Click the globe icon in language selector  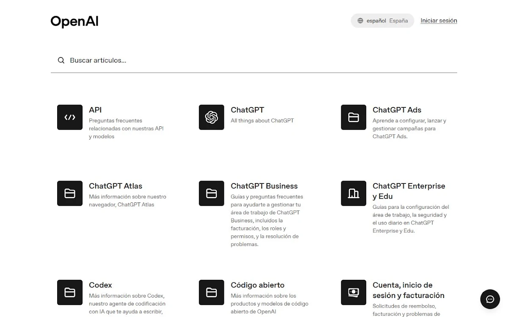coord(360,21)
